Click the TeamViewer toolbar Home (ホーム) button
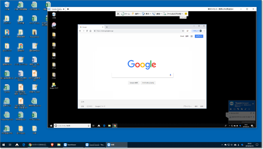Viewport: 263px width, 149px height. [x=125, y=14]
